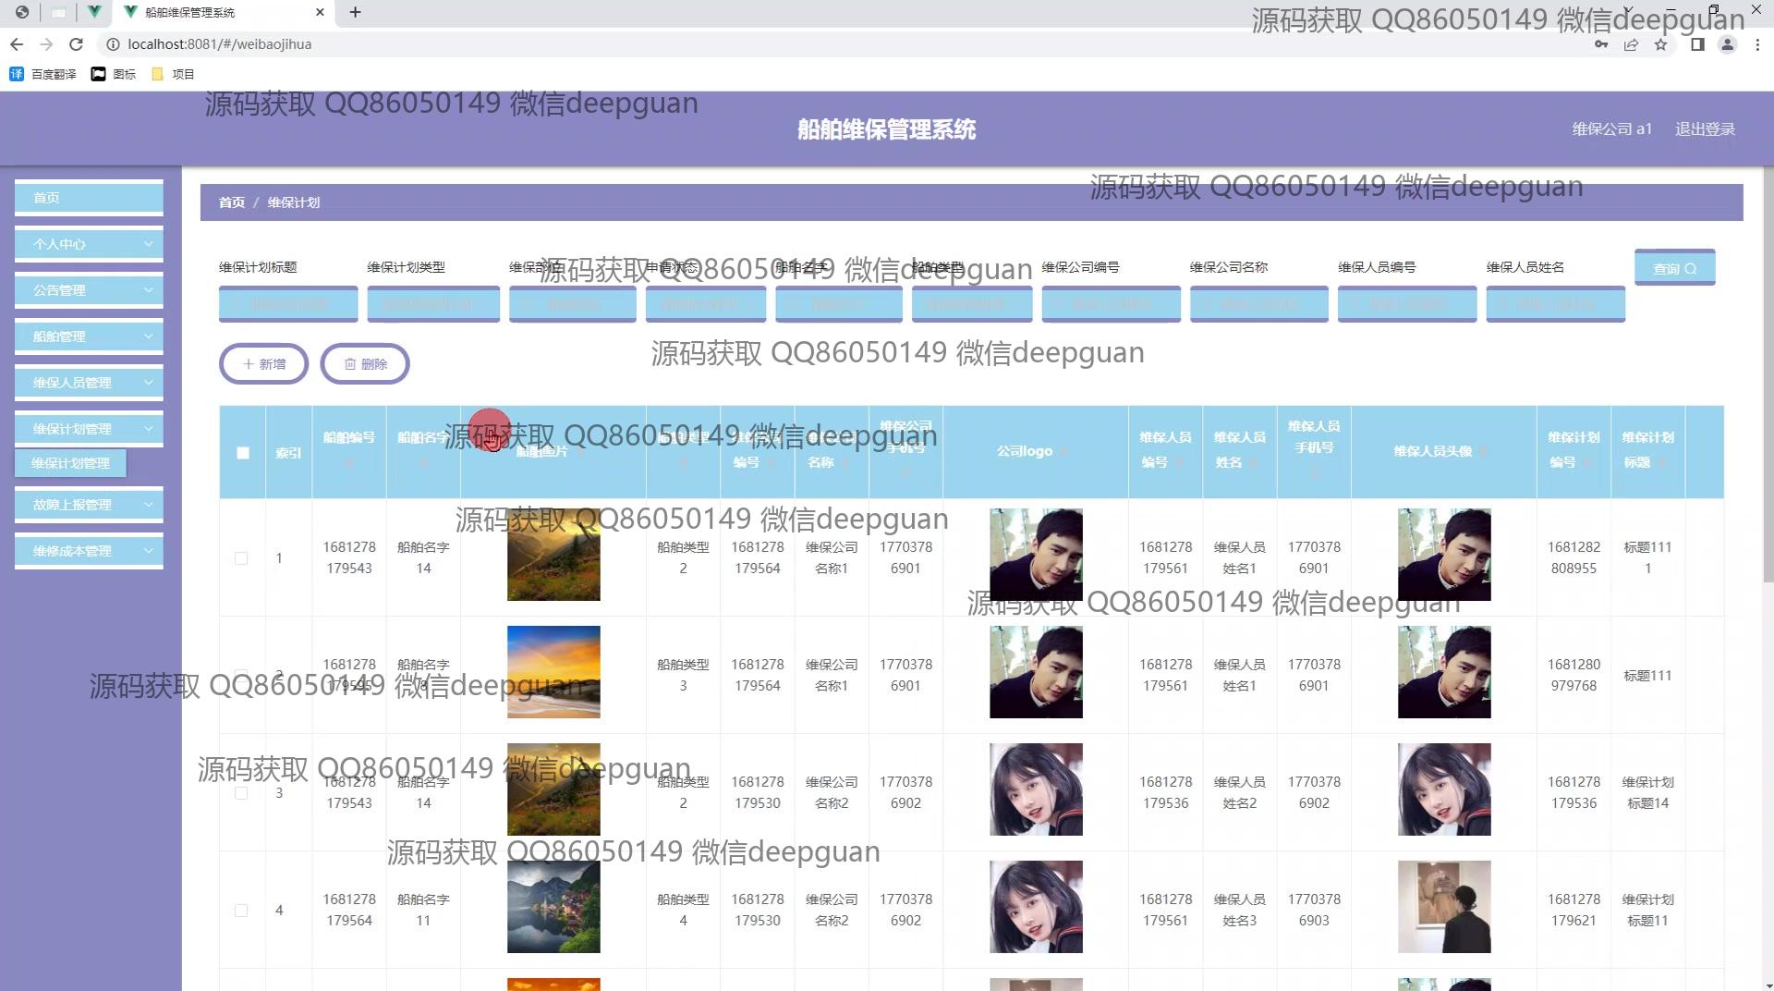Screen dimensions: 1774x991
Task: Focus the 维保公司名称 filter input
Action: [x=1258, y=304]
